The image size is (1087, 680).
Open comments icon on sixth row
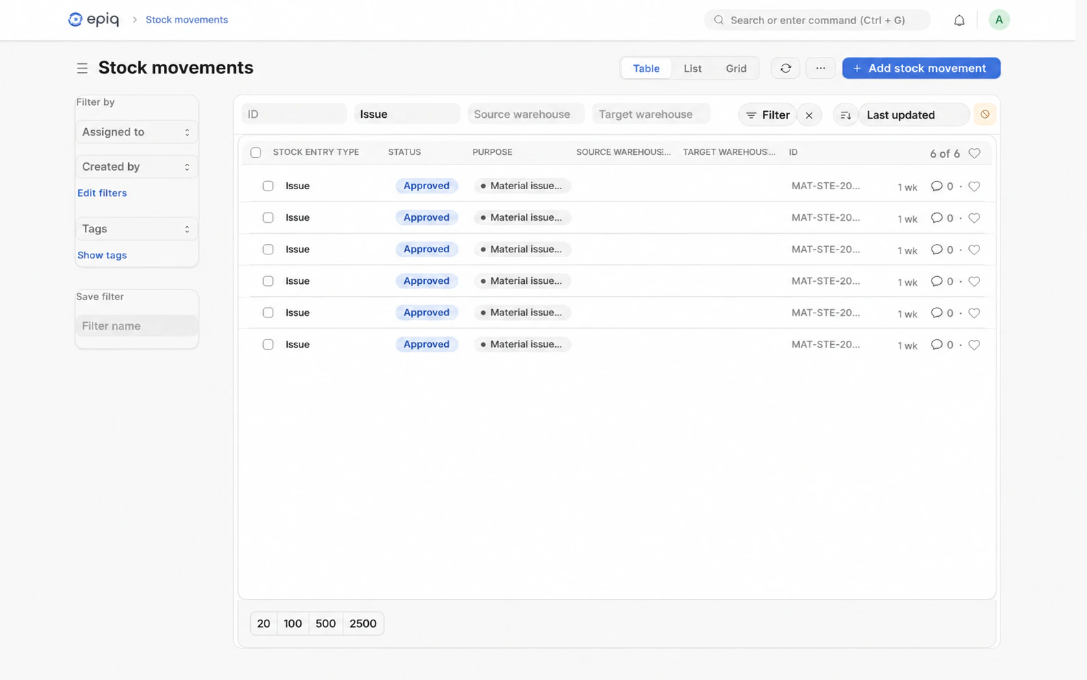click(936, 344)
